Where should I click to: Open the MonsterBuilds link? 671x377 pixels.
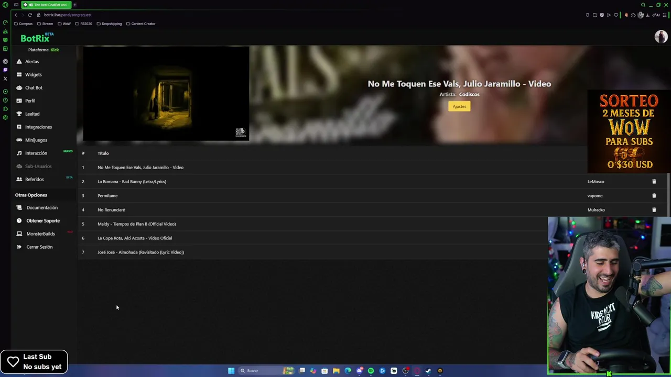(x=40, y=234)
